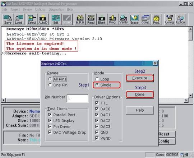Click the Read device icon
Viewport: 194px width, 158px height.
[91, 19]
